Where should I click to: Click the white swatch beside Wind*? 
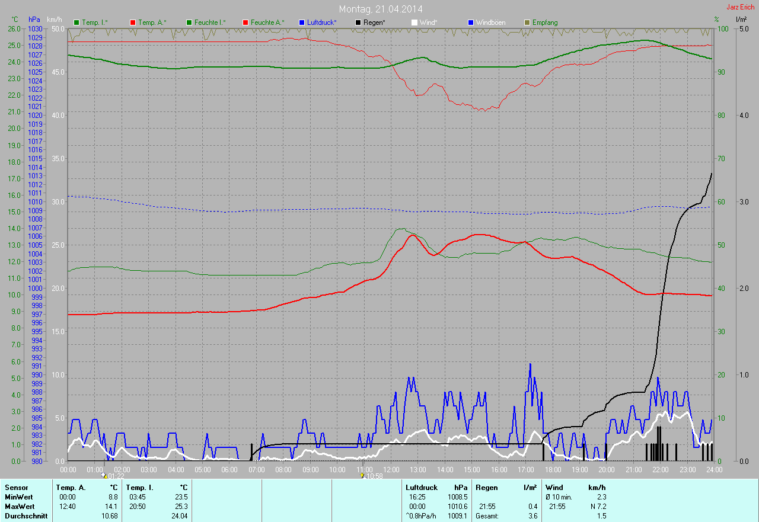click(414, 23)
